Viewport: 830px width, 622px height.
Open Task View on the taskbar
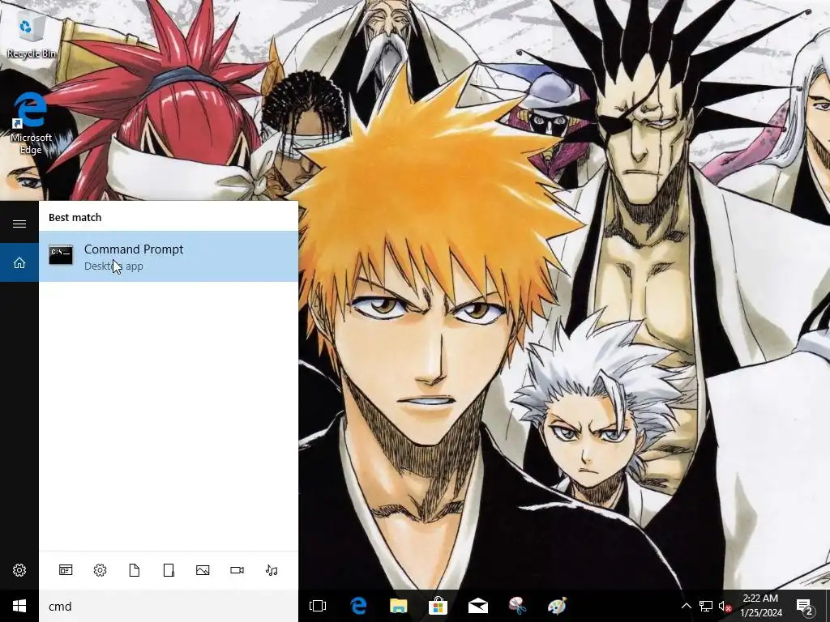coord(318,606)
